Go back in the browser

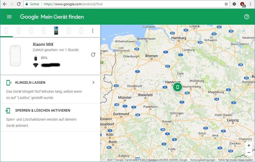(x=5, y=4)
